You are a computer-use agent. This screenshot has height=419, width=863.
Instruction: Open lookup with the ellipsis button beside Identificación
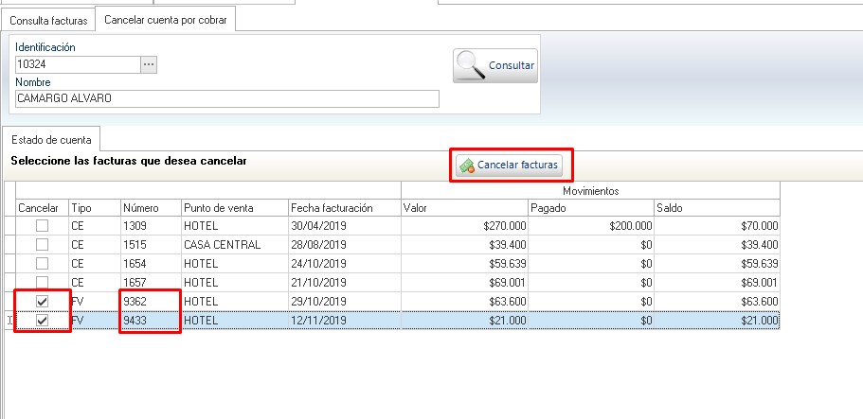click(x=148, y=64)
